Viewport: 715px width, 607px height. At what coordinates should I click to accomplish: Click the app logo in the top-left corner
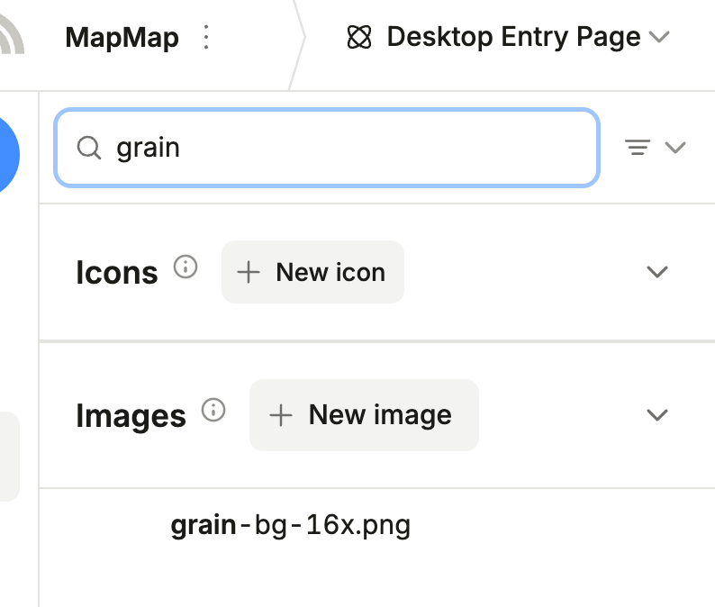(x=11, y=36)
